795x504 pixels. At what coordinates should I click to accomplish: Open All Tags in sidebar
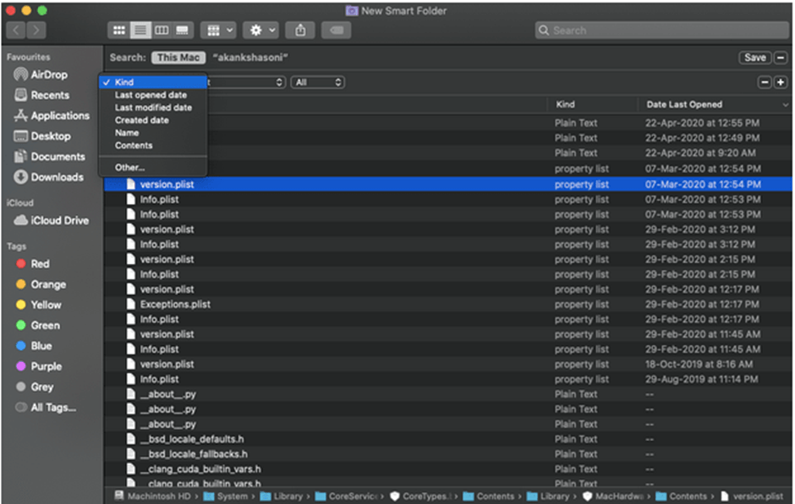pos(46,407)
